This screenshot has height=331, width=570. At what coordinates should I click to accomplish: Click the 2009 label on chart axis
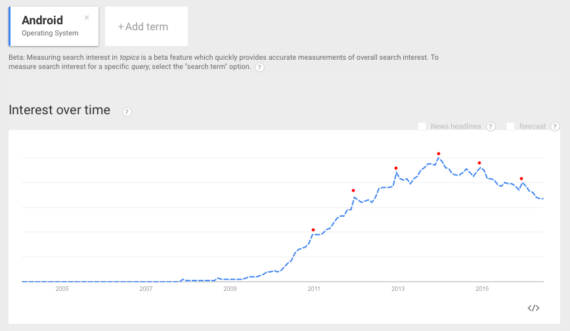230,288
